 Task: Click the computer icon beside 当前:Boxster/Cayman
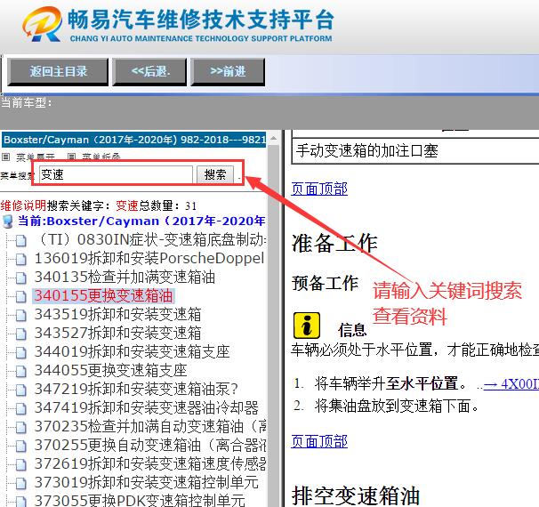point(8,221)
